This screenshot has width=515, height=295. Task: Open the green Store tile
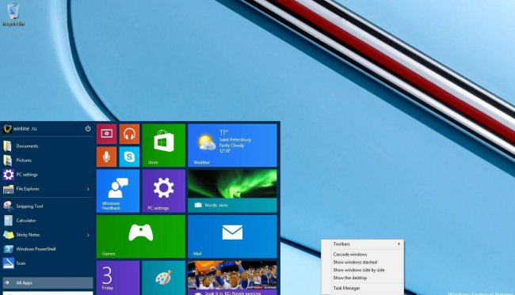pos(164,146)
